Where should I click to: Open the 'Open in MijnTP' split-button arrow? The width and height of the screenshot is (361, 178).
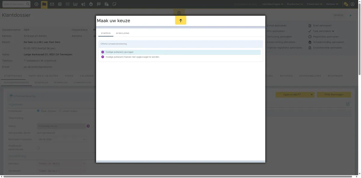(x=312, y=95)
